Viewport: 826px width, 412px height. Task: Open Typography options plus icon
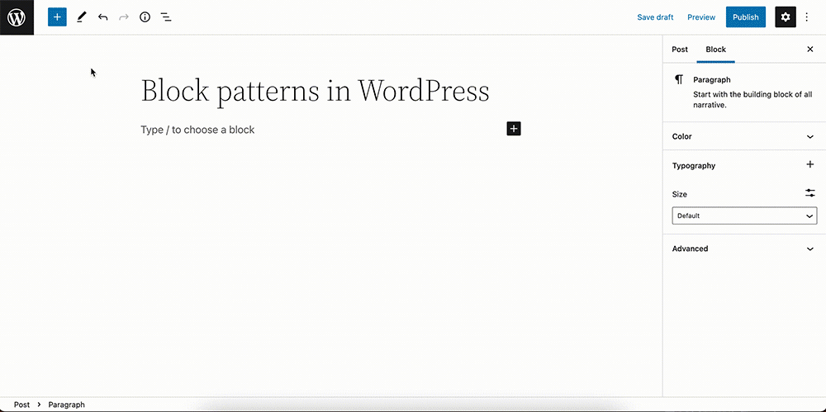click(x=810, y=164)
